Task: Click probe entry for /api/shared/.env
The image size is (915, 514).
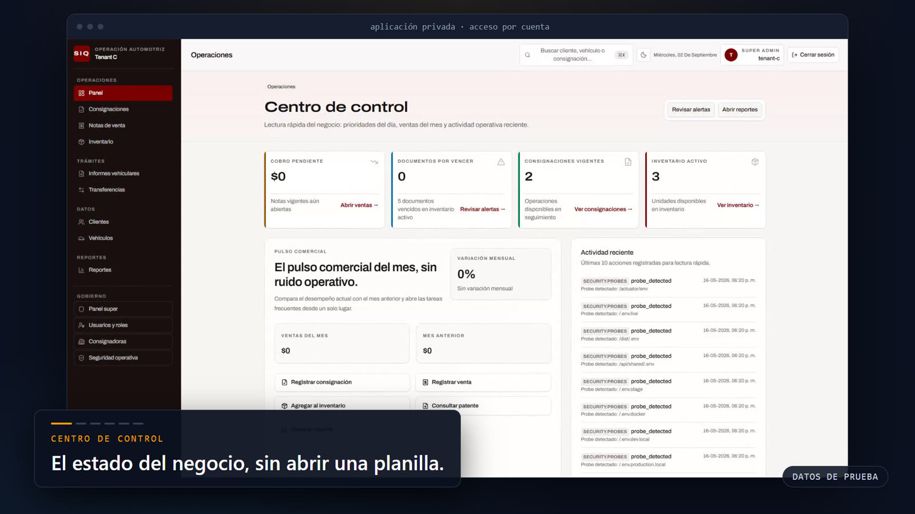Action: [668, 360]
